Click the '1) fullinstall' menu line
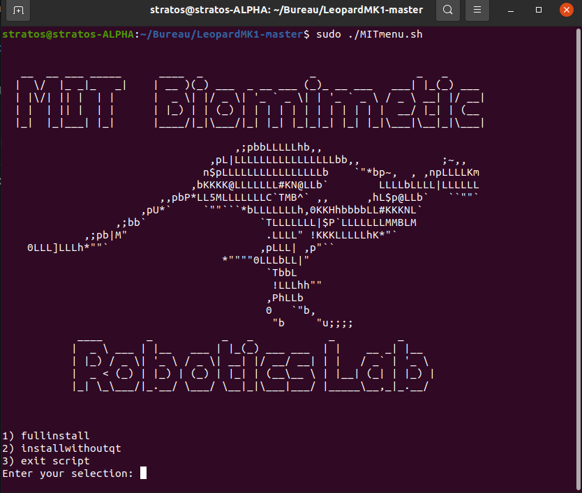 [46, 436]
